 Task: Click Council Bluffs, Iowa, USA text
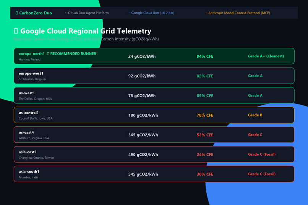(36, 118)
